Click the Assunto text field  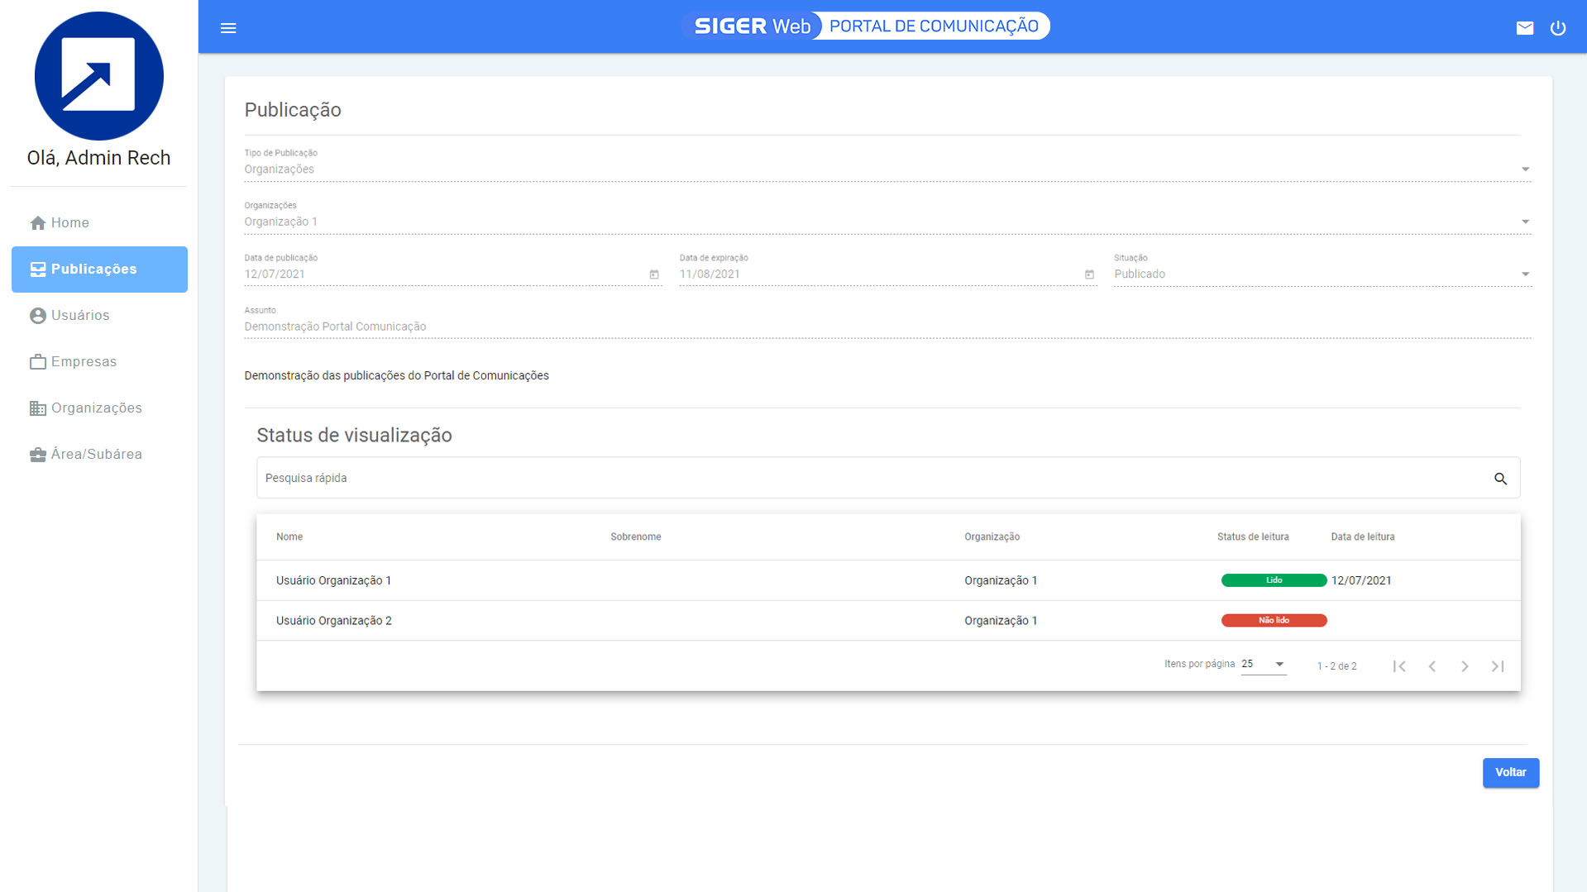[x=887, y=327]
